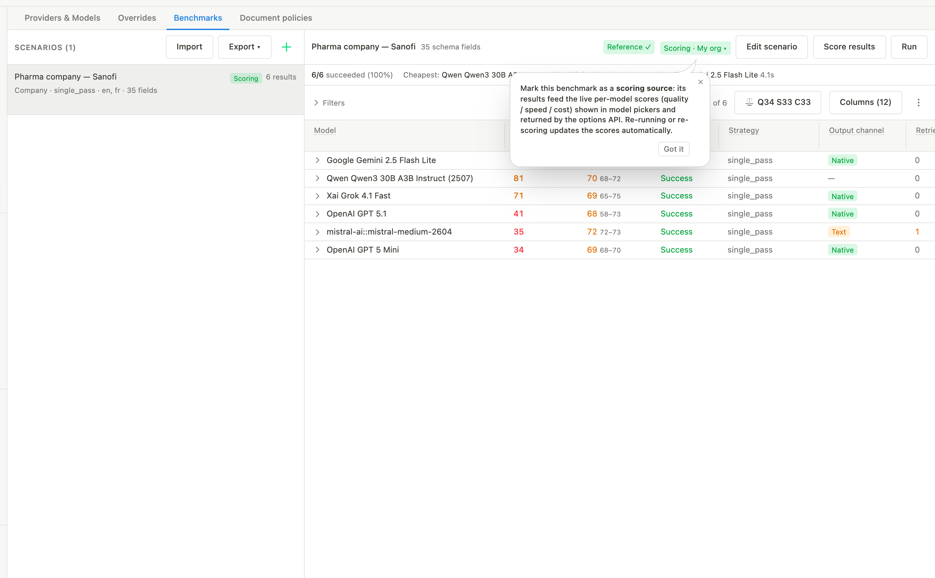Expand the OpenAI GPT 5.1 row
This screenshot has width=935, height=578.
pyautogui.click(x=317, y=214)
